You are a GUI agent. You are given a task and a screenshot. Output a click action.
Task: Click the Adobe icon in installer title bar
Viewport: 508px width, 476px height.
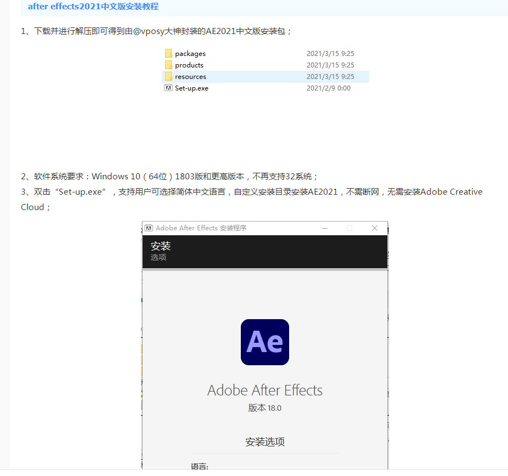point(149,228)
